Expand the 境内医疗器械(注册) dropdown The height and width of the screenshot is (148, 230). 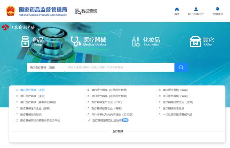46,68
